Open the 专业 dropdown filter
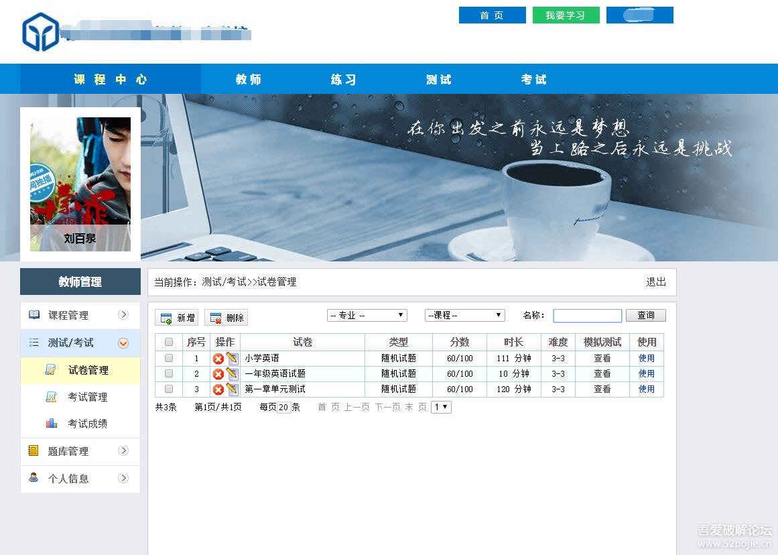This screenshot has height=555, width=778. (x=367, y=315)
